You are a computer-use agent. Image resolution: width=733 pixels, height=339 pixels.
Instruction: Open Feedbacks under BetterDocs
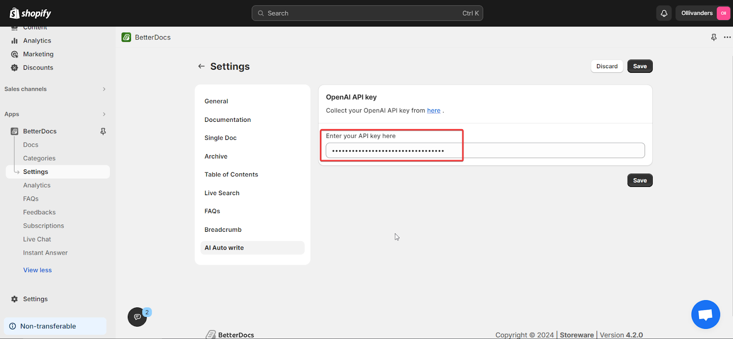pos(39,213)
